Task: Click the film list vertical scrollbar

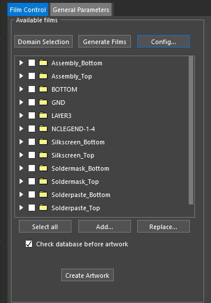Action: pos(191,130)
